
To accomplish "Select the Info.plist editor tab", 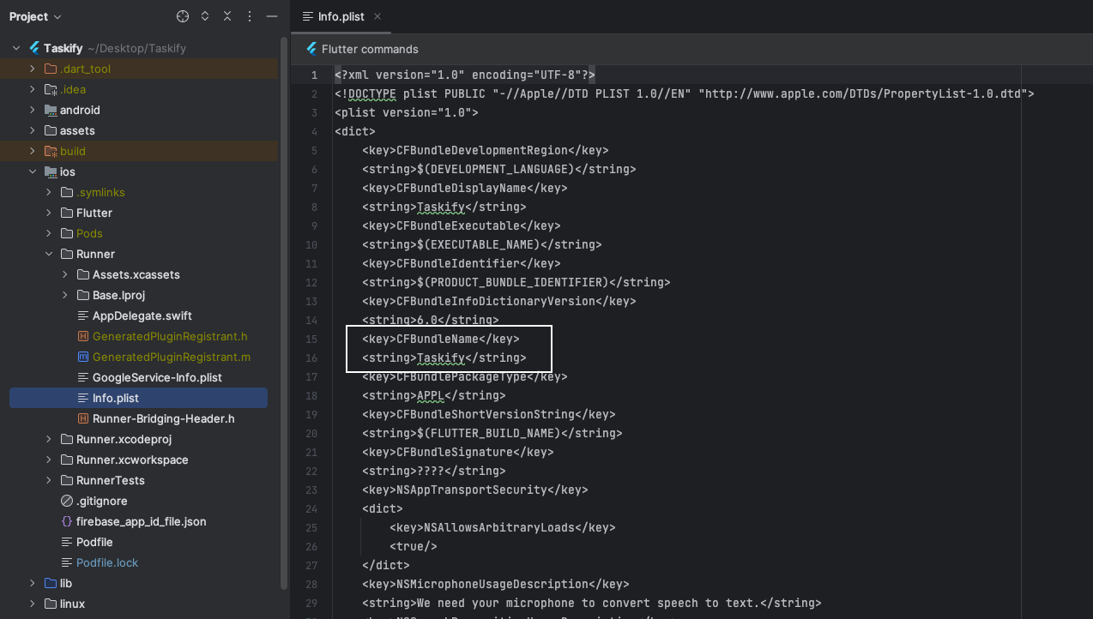I will coord(341,16).
